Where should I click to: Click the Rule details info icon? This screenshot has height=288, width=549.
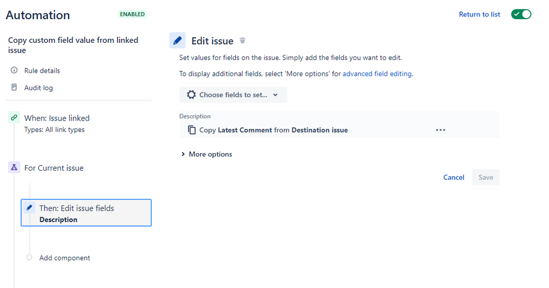(x=14, y=71)
